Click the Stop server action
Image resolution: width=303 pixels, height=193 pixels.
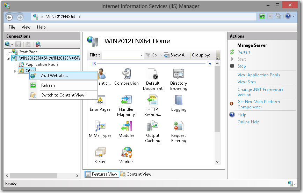[x=242, y=66]
